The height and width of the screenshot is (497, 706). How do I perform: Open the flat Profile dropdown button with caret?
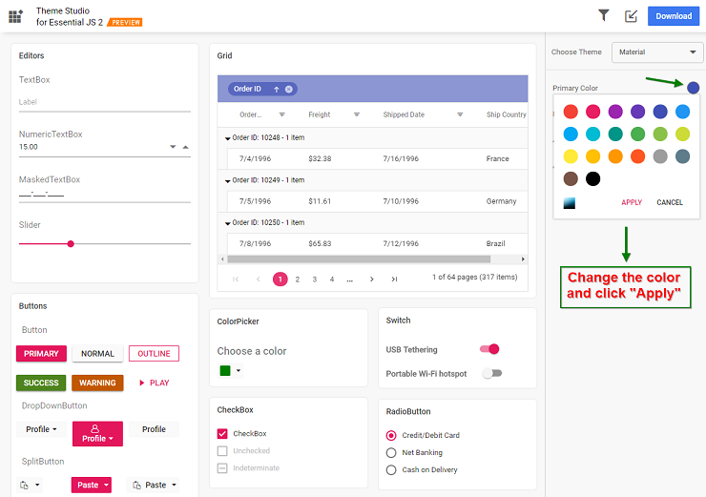pos(41,429)
